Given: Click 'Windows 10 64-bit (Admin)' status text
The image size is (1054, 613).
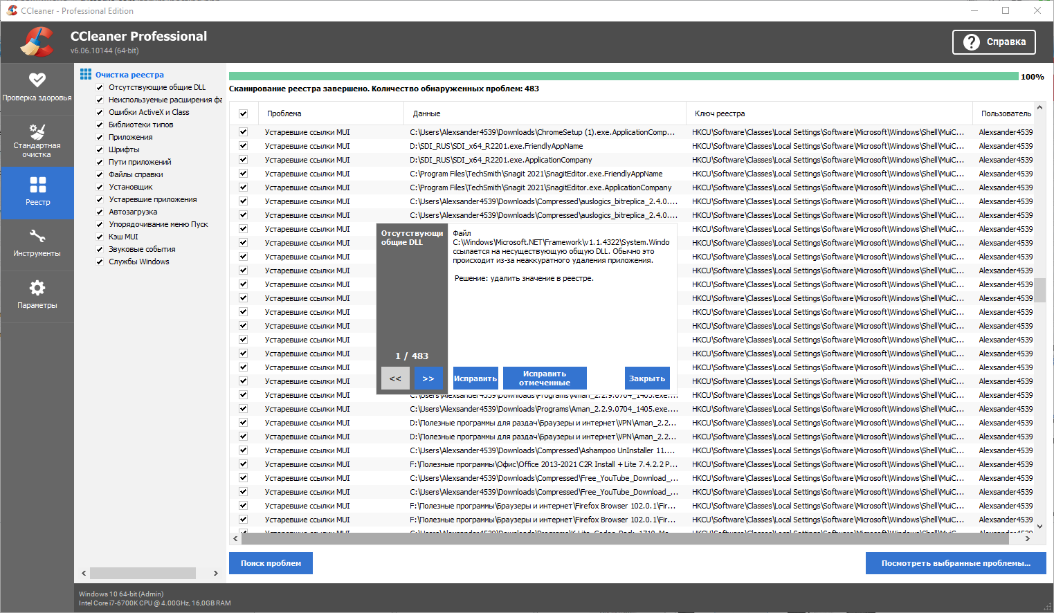Looking at the screenshot, I should click(x=121, y=594).
